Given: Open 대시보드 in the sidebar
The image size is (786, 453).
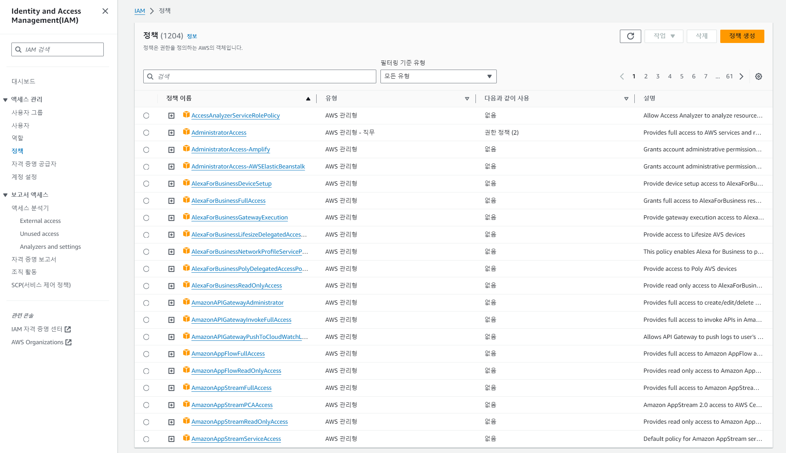Looking at the screenshot, I should click(23, 81).
